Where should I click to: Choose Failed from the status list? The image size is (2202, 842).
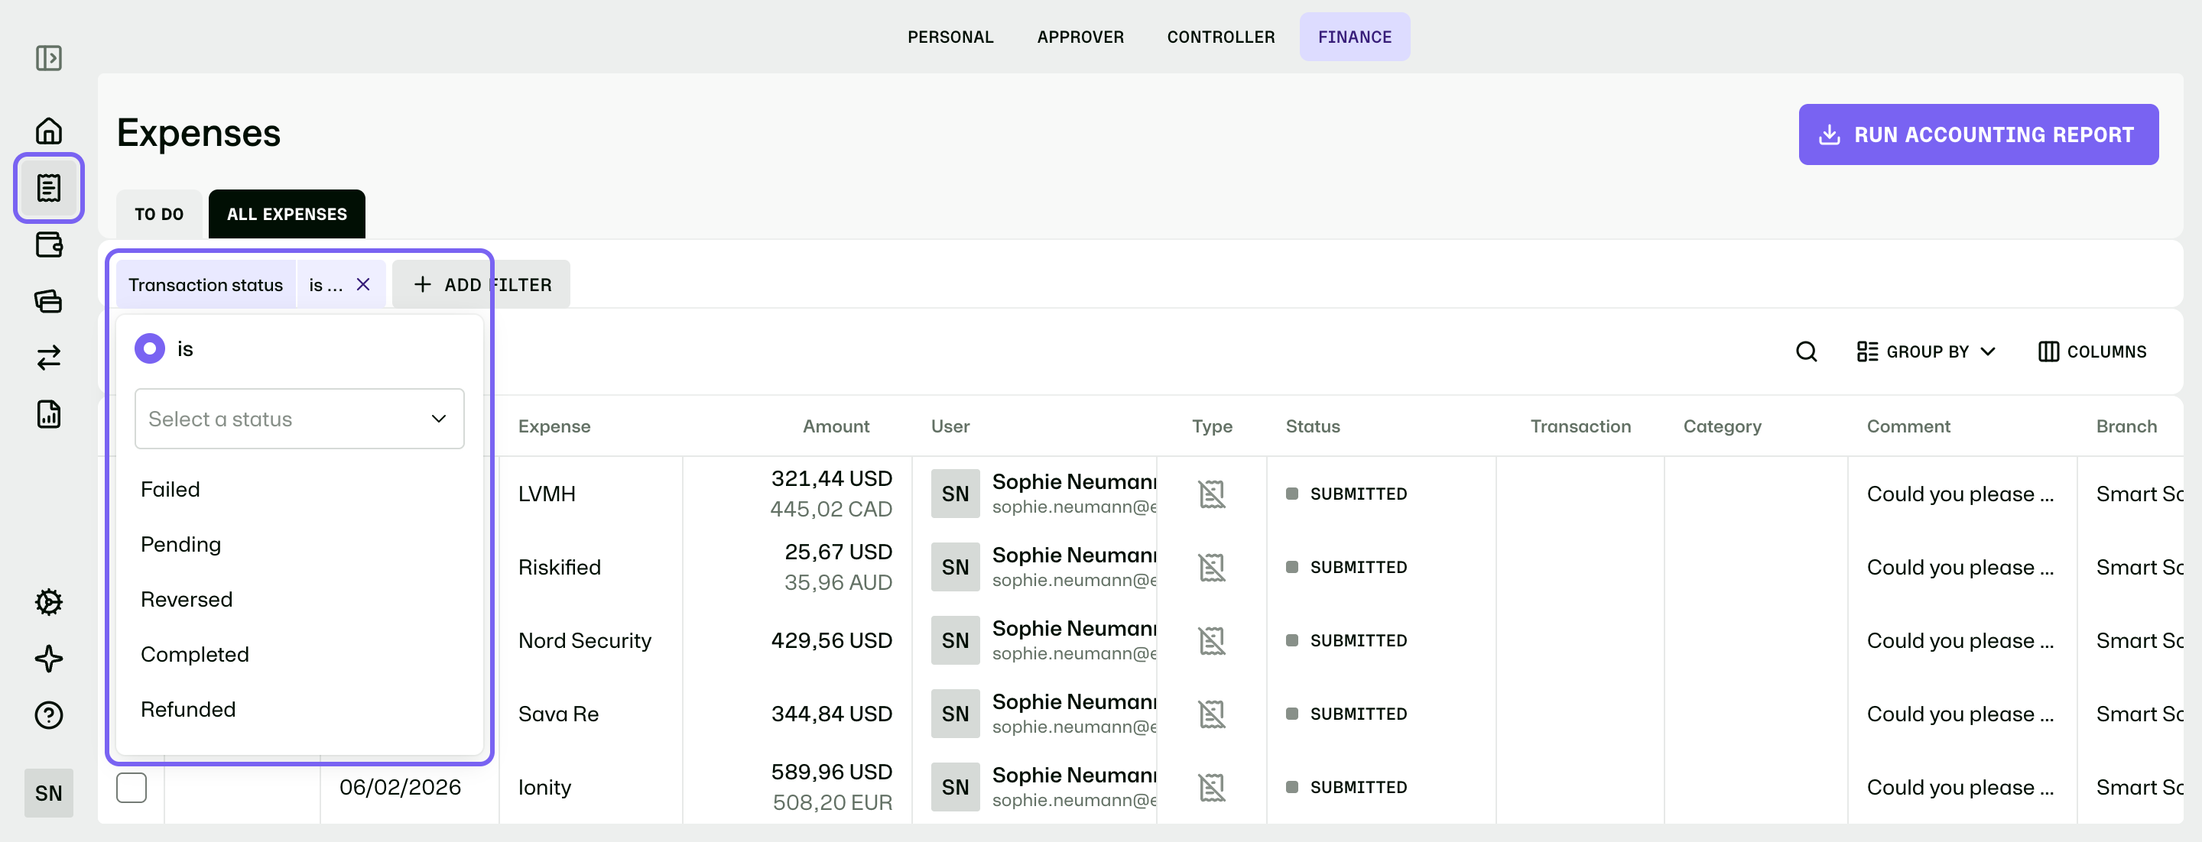[170, 489]
